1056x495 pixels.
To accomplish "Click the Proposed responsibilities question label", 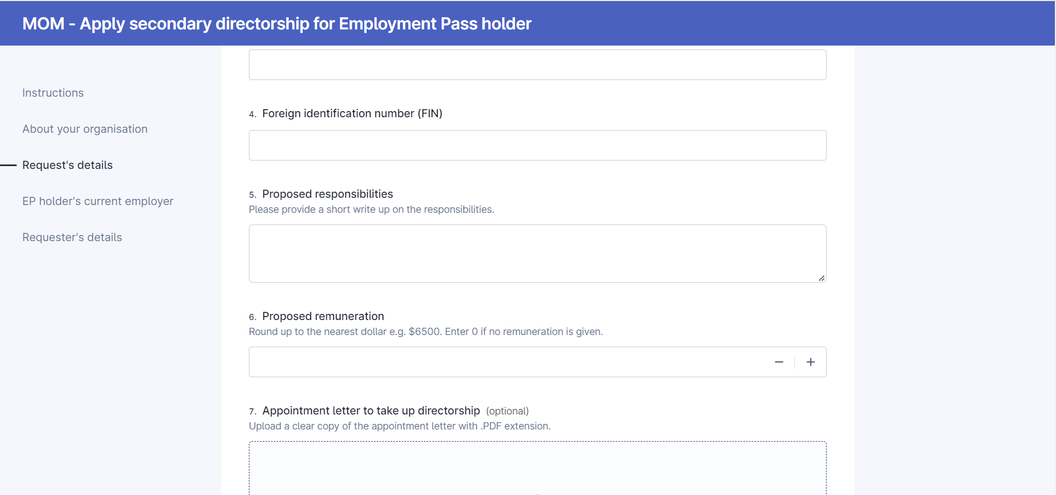I will click(x=327, y=194).
